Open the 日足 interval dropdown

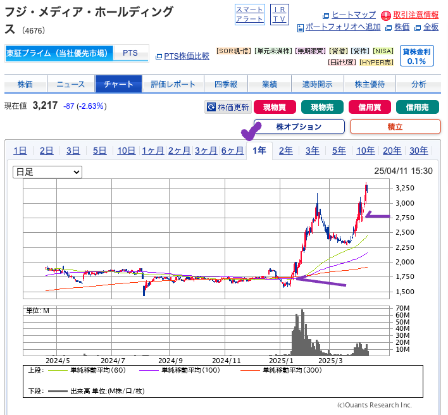click(47, 172)
